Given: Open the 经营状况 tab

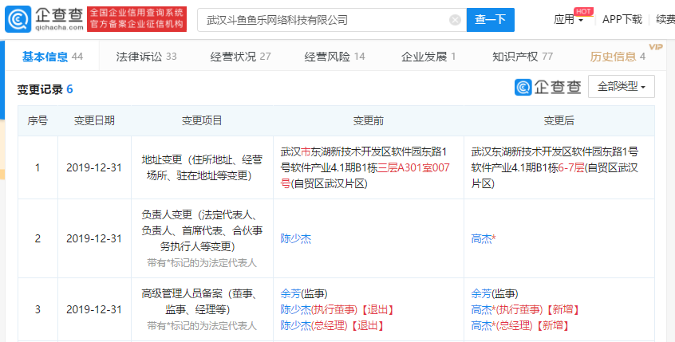Looking at the screenshot, I should click(x=240, y=57).
